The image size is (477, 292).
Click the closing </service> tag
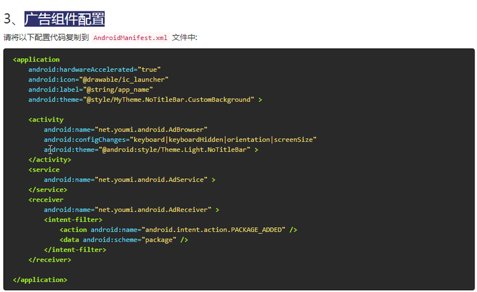click(x=48, y=190)
